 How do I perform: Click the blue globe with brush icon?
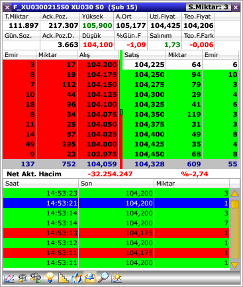(x=77, y=278)
